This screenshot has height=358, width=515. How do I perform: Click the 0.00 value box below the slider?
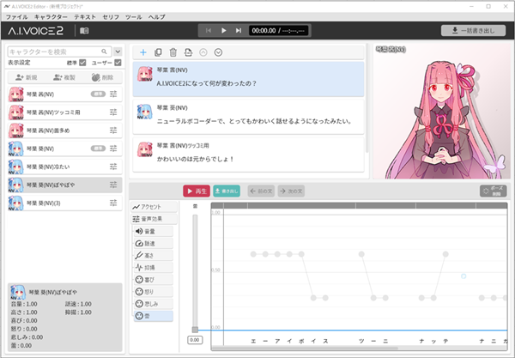pos(195,340)
